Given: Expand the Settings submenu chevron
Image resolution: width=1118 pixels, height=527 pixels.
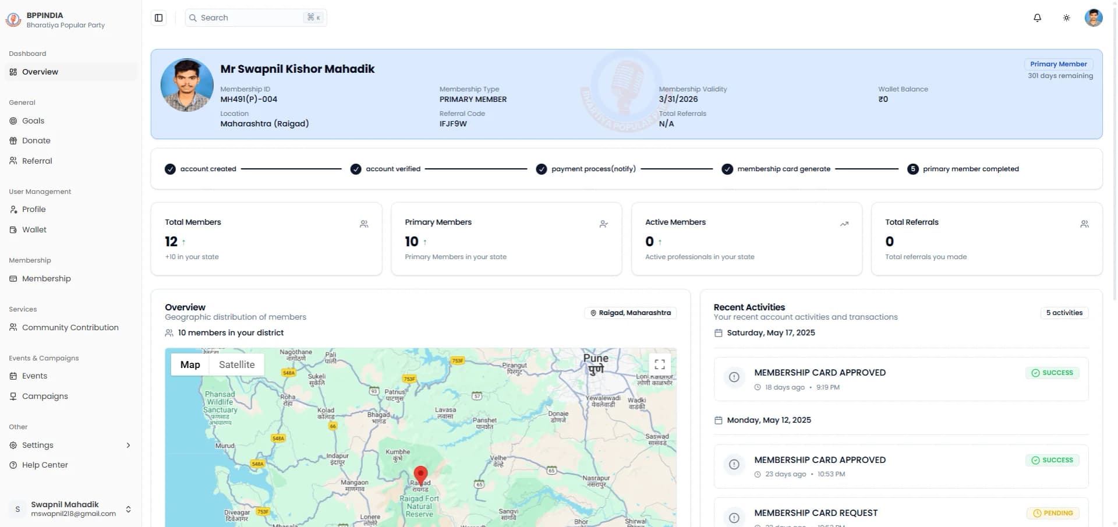Looking at the screenshot, I should click(x=128, y=445).
